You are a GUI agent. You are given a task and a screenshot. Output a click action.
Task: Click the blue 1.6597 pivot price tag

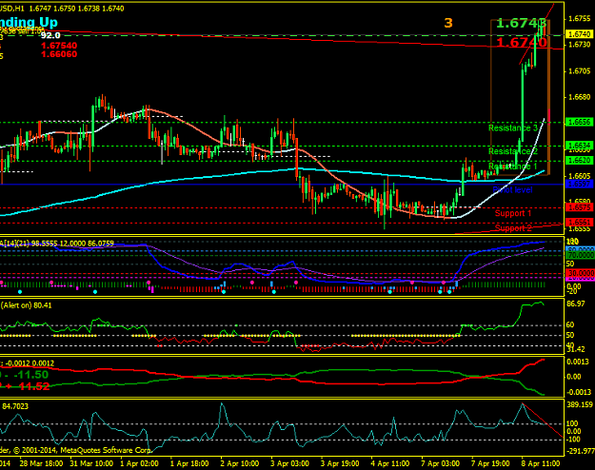[x=579, y=184]
